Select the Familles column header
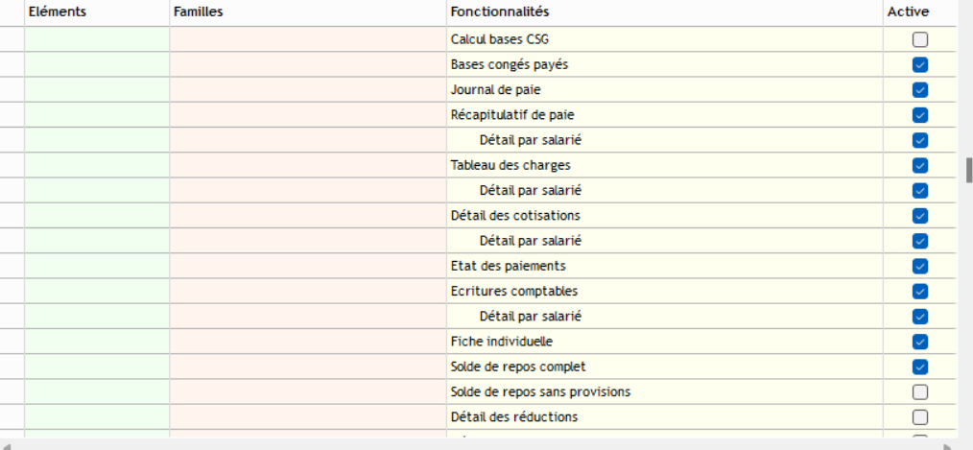Viewport: 973px width, 450px height. click(199, 12)
